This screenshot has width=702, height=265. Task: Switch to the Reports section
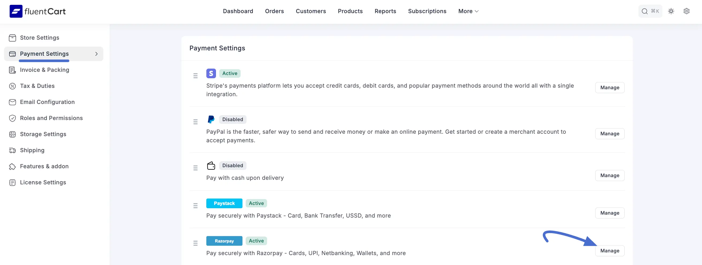[385, 11]
